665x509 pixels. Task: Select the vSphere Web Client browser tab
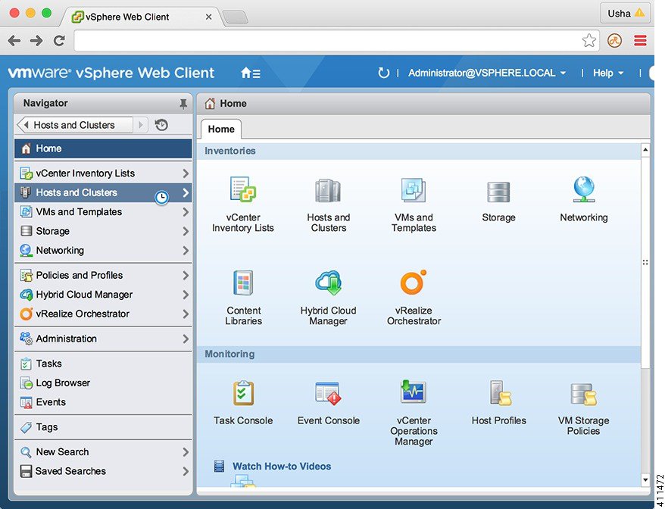coord(142,17)
